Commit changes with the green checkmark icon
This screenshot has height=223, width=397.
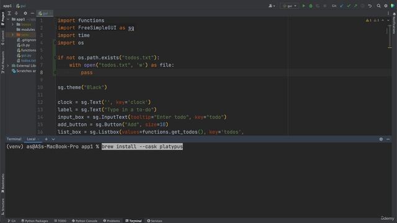(349, 6)
